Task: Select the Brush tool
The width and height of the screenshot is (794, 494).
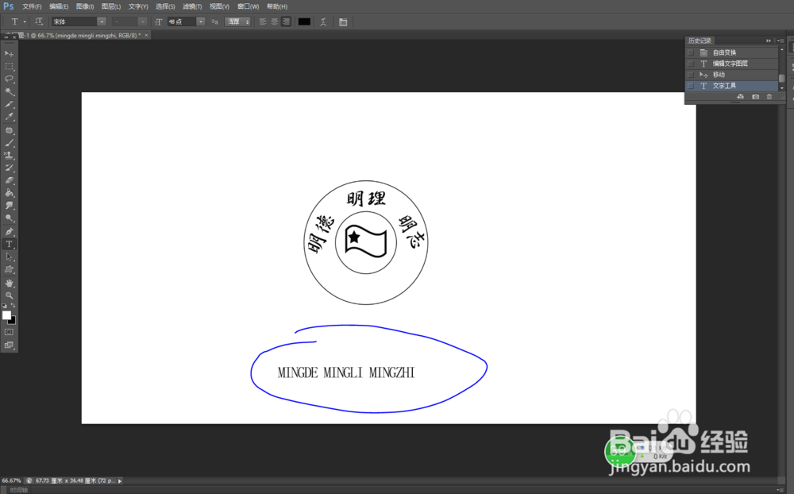Action: tap(9, 143)
